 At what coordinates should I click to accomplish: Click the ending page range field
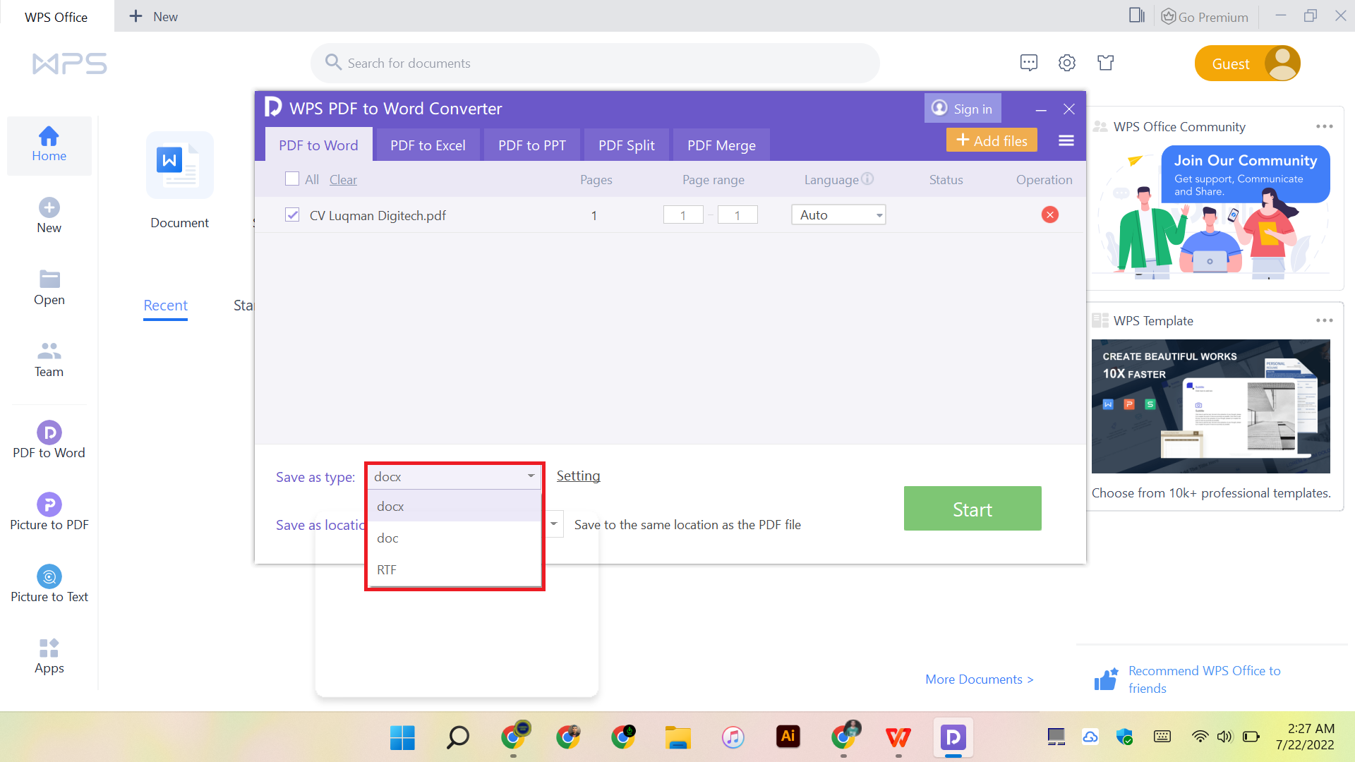coord(737,214)
